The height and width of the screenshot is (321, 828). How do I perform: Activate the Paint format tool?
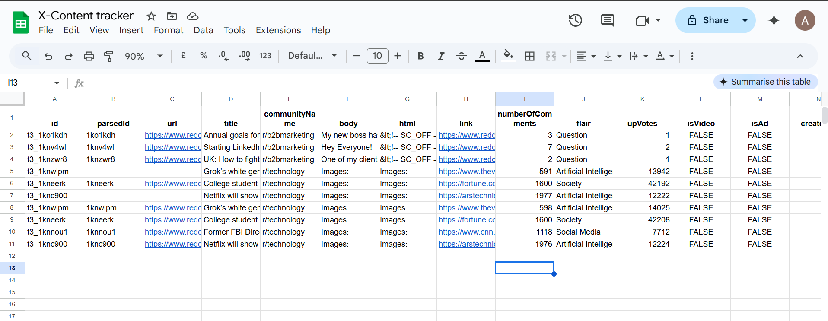(x=109, y=56)
